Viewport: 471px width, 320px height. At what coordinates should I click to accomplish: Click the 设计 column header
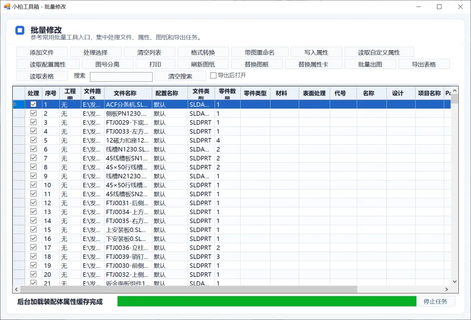[x=401, y=93]
